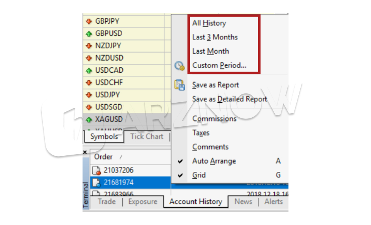Screen dimensions: 371x225
Task: Click the red down arrow beside GBPJPY
Action: coord(89,22)
